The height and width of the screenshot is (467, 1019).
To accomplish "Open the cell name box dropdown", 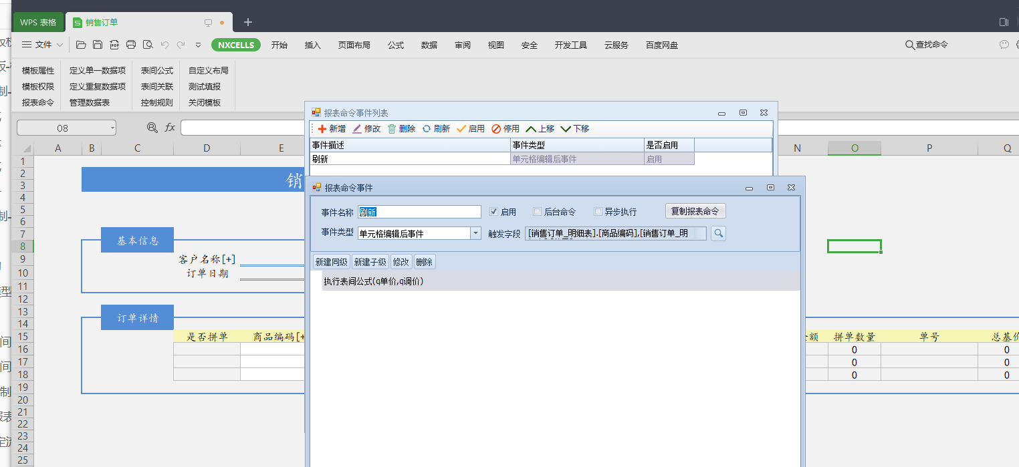I will coord(112,128).
